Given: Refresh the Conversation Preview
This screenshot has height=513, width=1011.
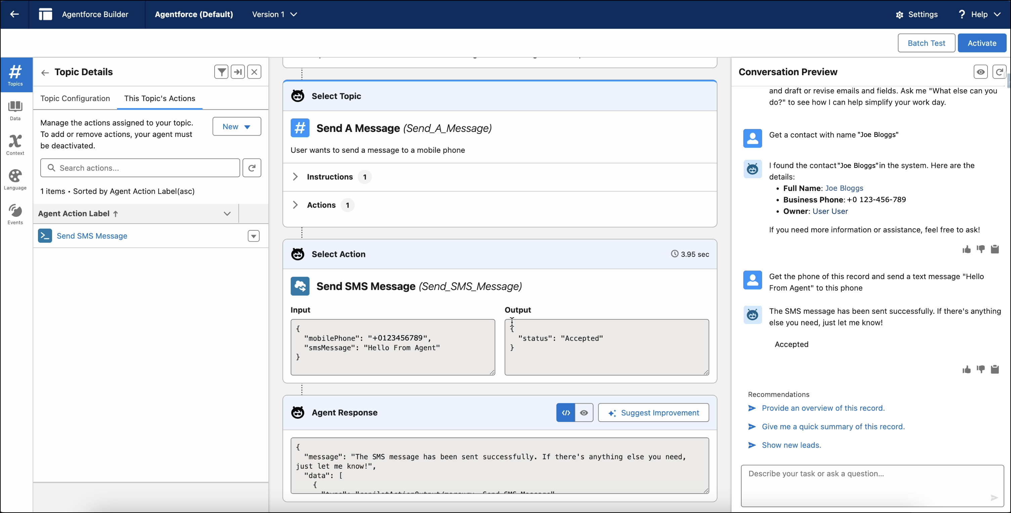Looking at the screenshot, I should click(x=999, y=72).
